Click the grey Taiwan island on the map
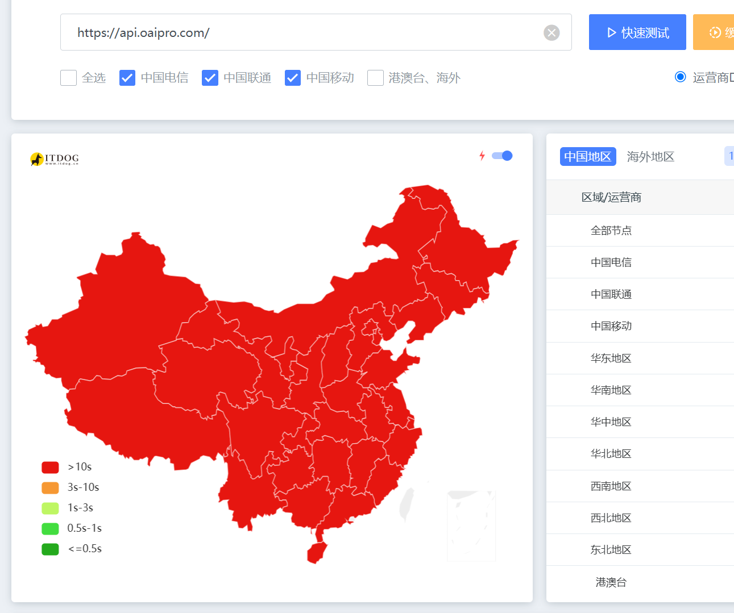 [407, 504]
